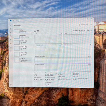Open App history page icon
This screenshot has height=106, width=106.
11,36
